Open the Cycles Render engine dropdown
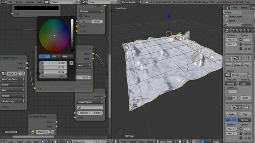Image resolution: width=255 pixels, height=143 pixels. point(131,2)
